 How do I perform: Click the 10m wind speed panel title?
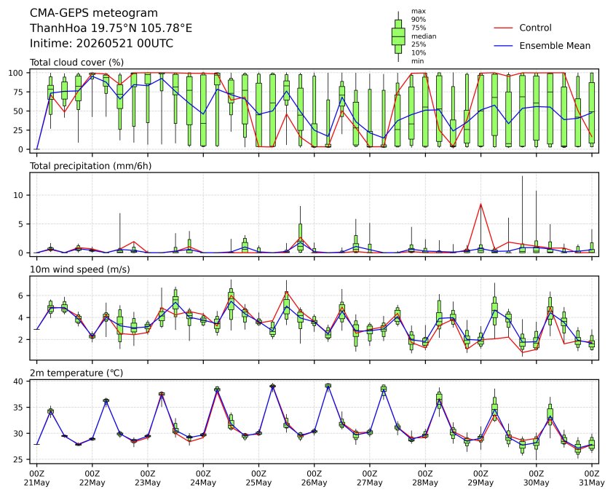[x=80, y=269]
